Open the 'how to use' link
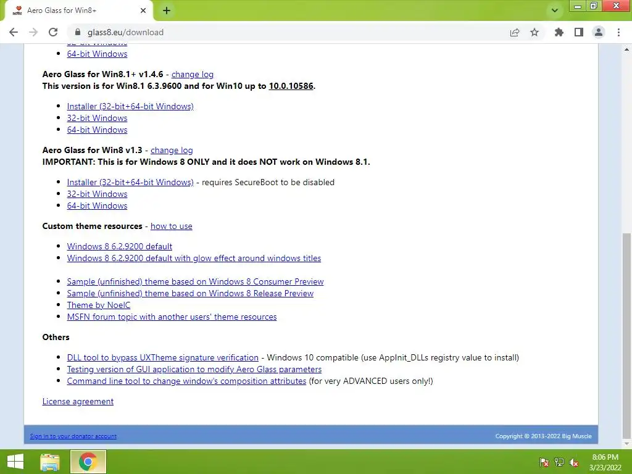Image resolution: width=632 pixels, height=474 pixels. [172, 226]
